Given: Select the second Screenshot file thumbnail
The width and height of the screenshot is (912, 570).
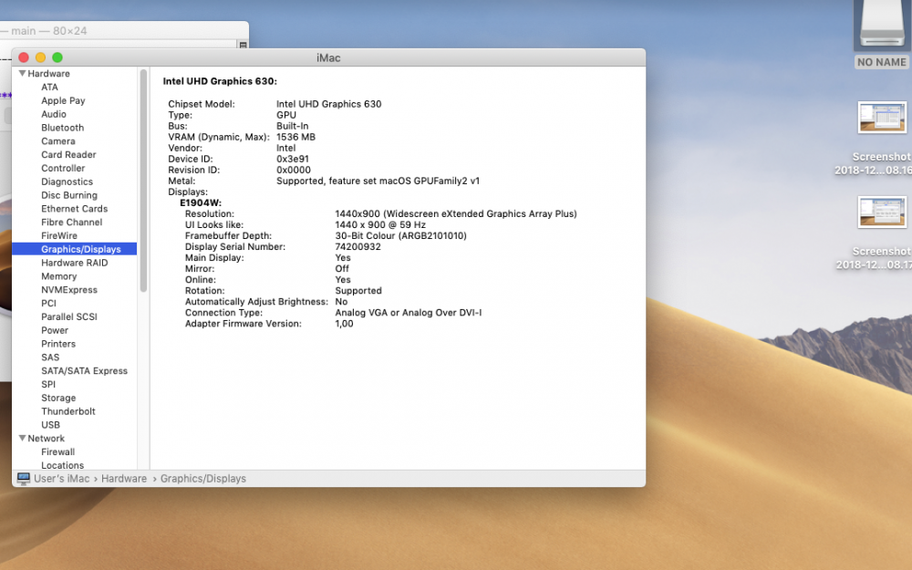Looking at the screenshot, I should click(881, 212).
